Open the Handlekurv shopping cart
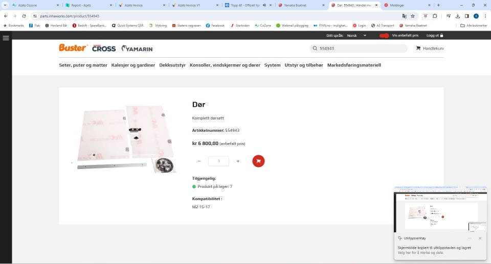The width and height of the screenshot is (491, 264). pos(430,48)
